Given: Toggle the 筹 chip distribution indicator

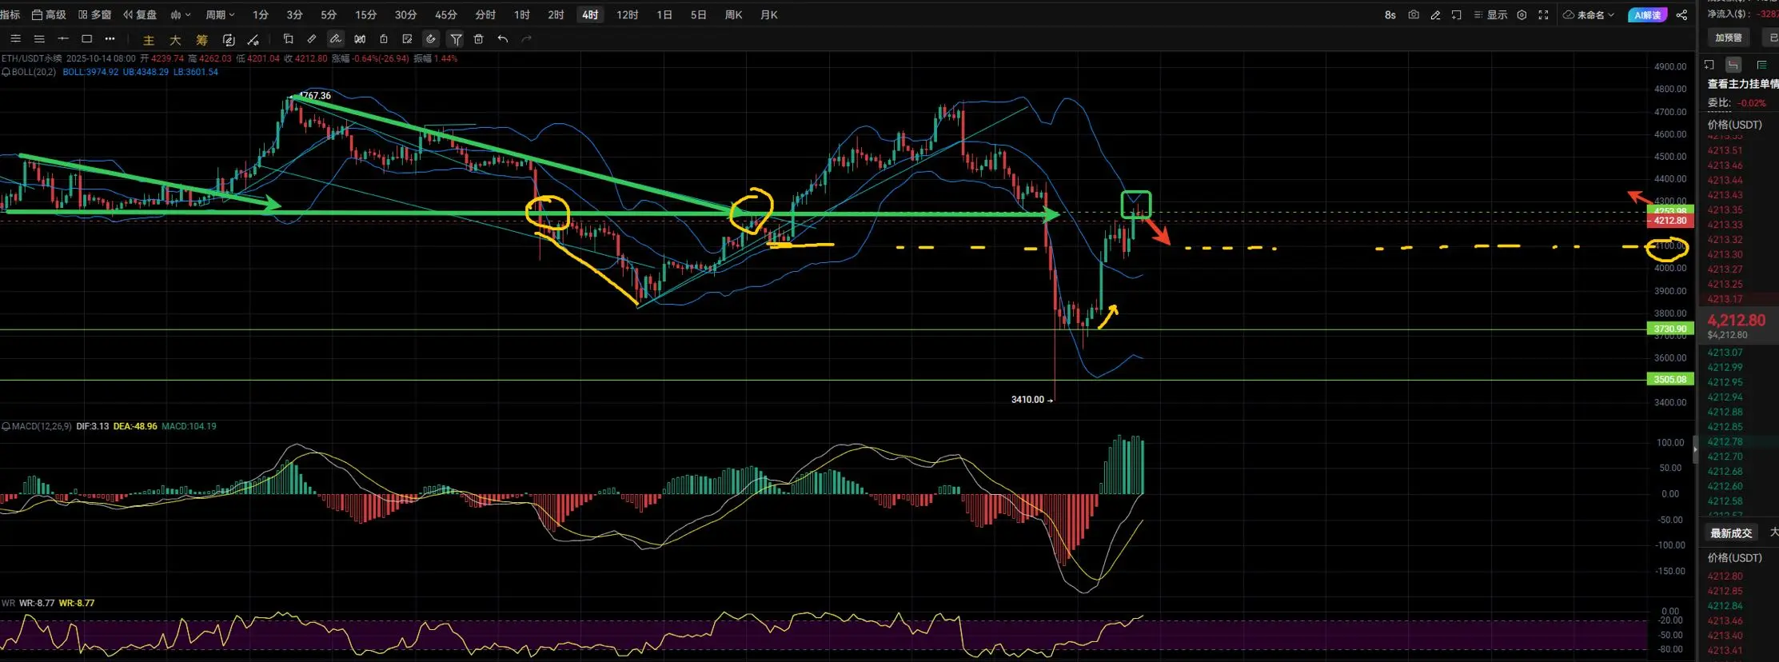Looking at the screenshot, I should tap(201, 39).
